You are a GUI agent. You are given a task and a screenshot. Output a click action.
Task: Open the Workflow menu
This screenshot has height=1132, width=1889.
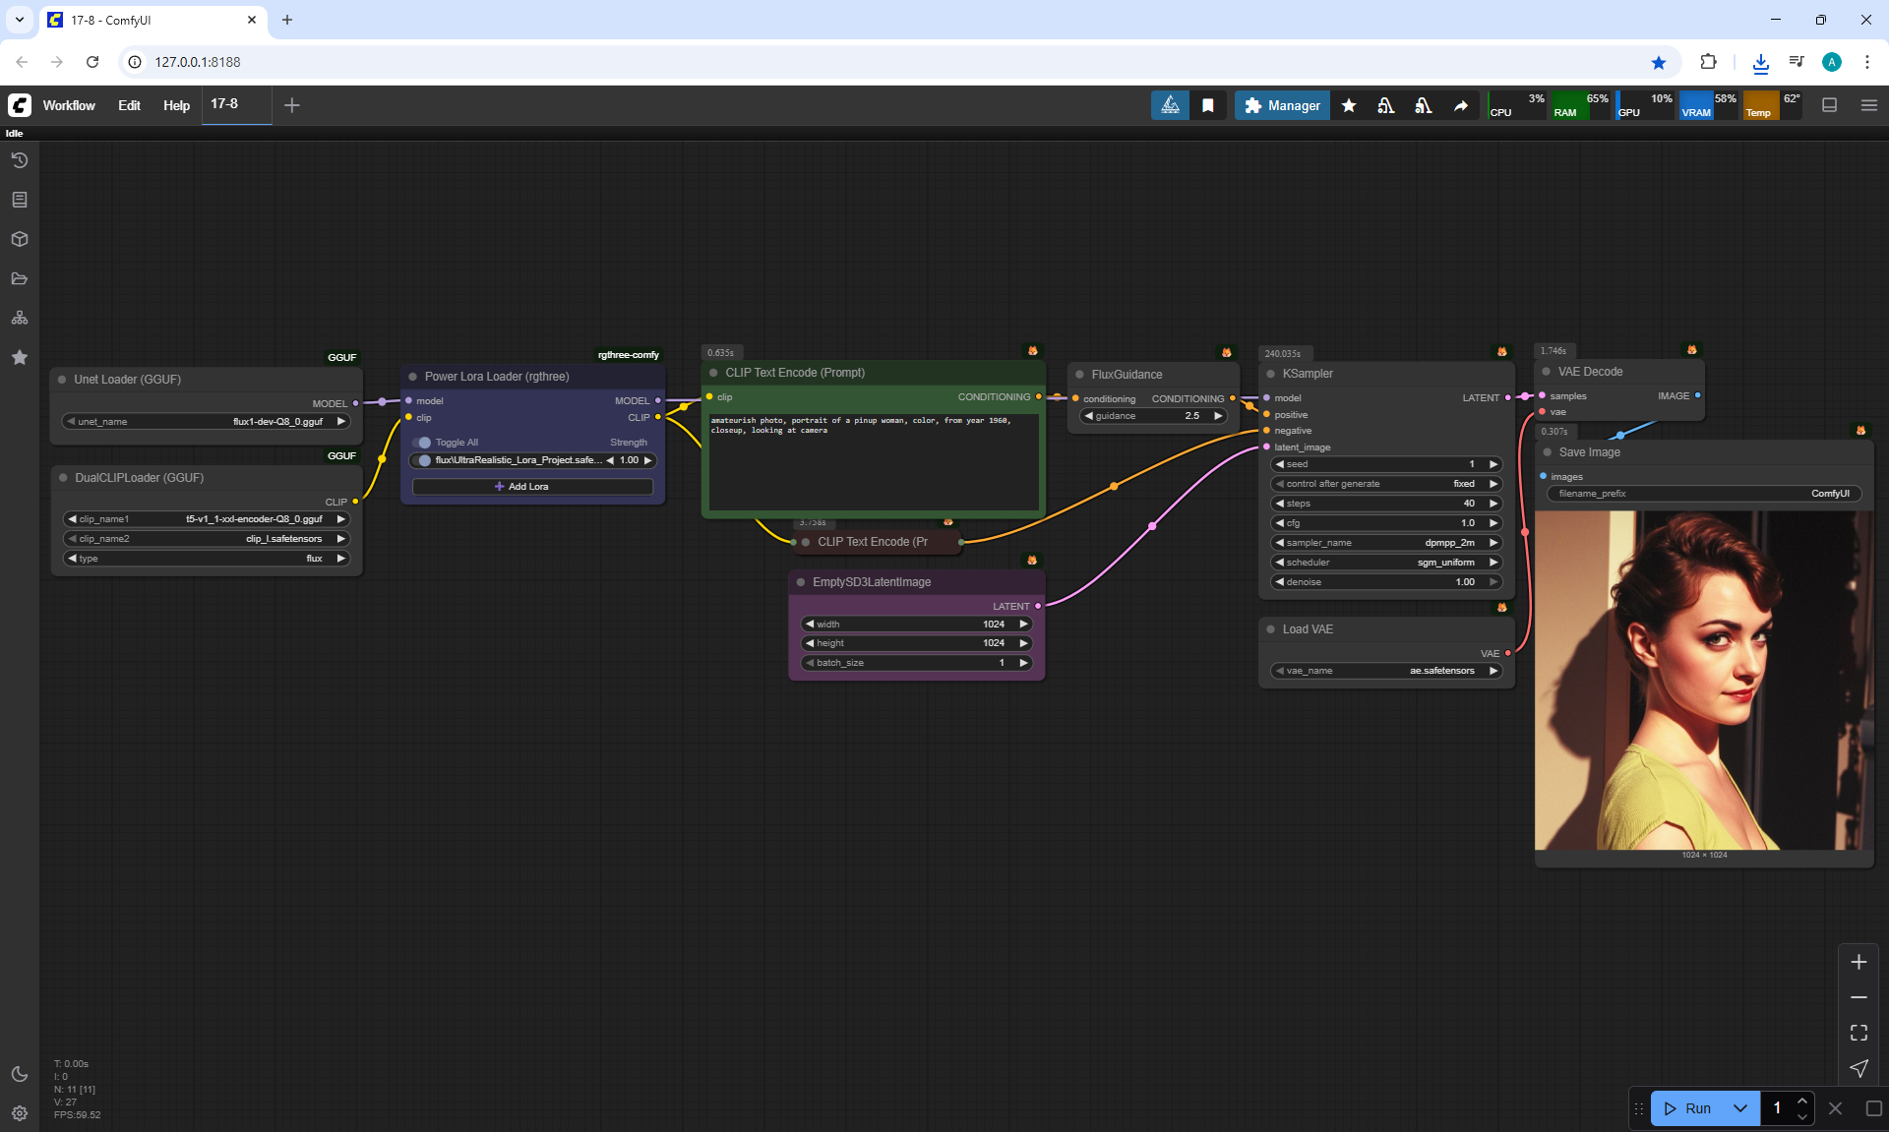69,105
